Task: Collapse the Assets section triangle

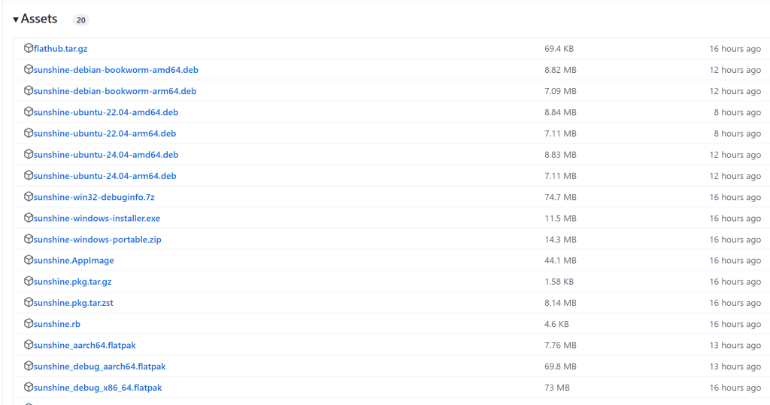Action: point(16,20)
